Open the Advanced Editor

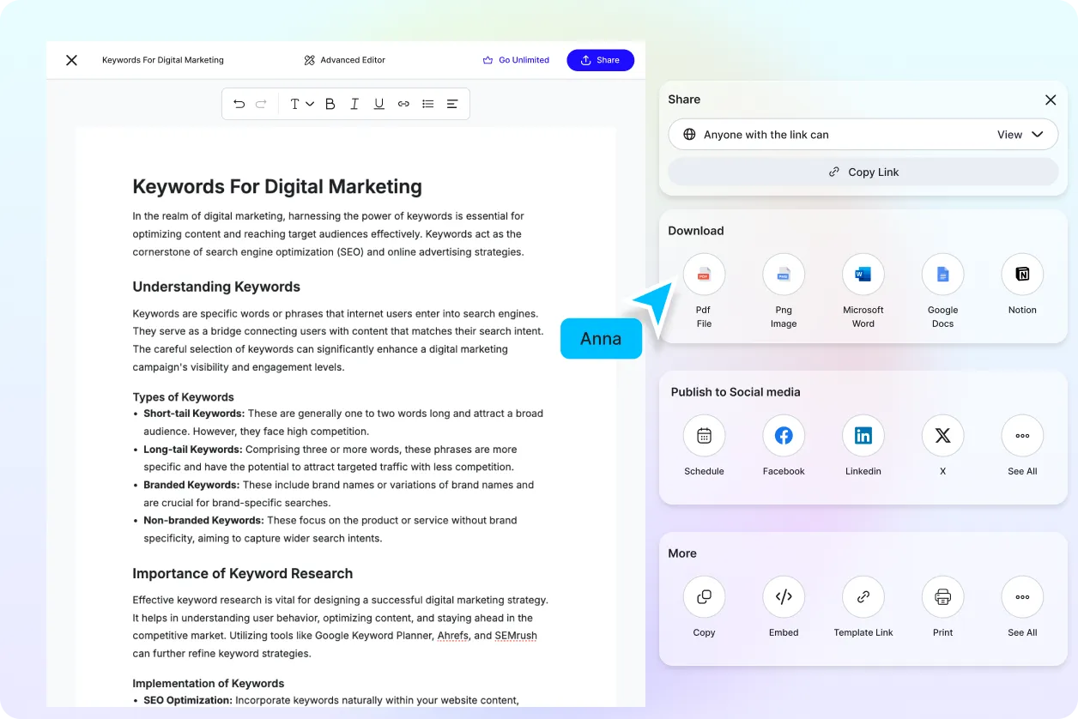(345, 60)
